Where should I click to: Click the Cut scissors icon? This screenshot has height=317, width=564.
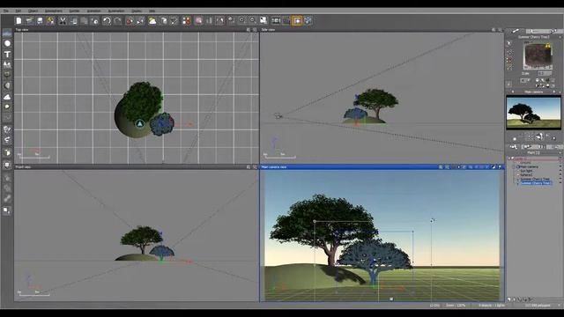coord(63,21)
